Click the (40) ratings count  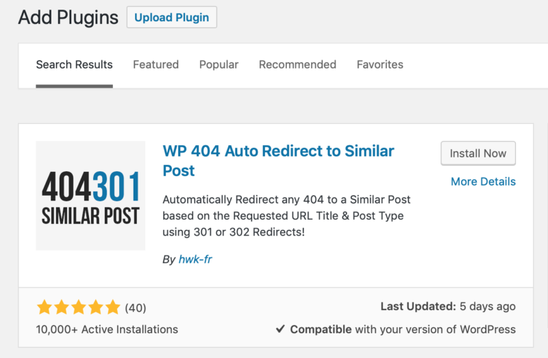click(136, 308)
